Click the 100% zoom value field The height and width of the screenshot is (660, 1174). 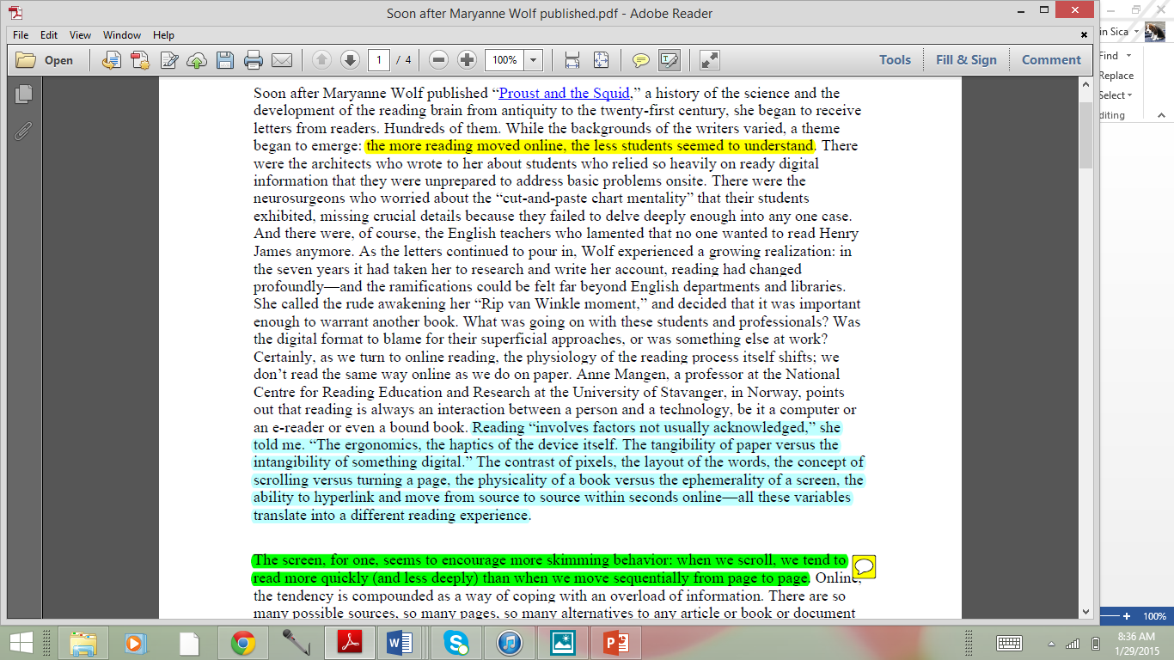[504, 60]
